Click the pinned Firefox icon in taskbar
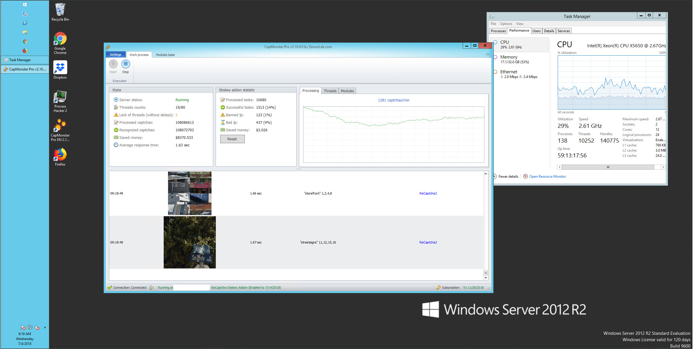 pos(25,51)
